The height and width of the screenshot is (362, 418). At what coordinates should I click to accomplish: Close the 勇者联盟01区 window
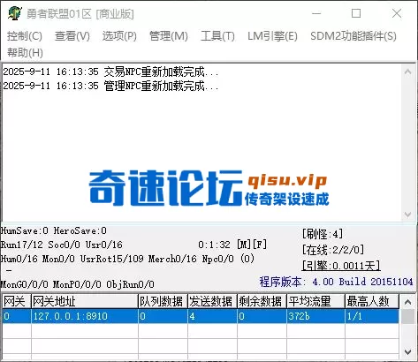click(397, 13)
